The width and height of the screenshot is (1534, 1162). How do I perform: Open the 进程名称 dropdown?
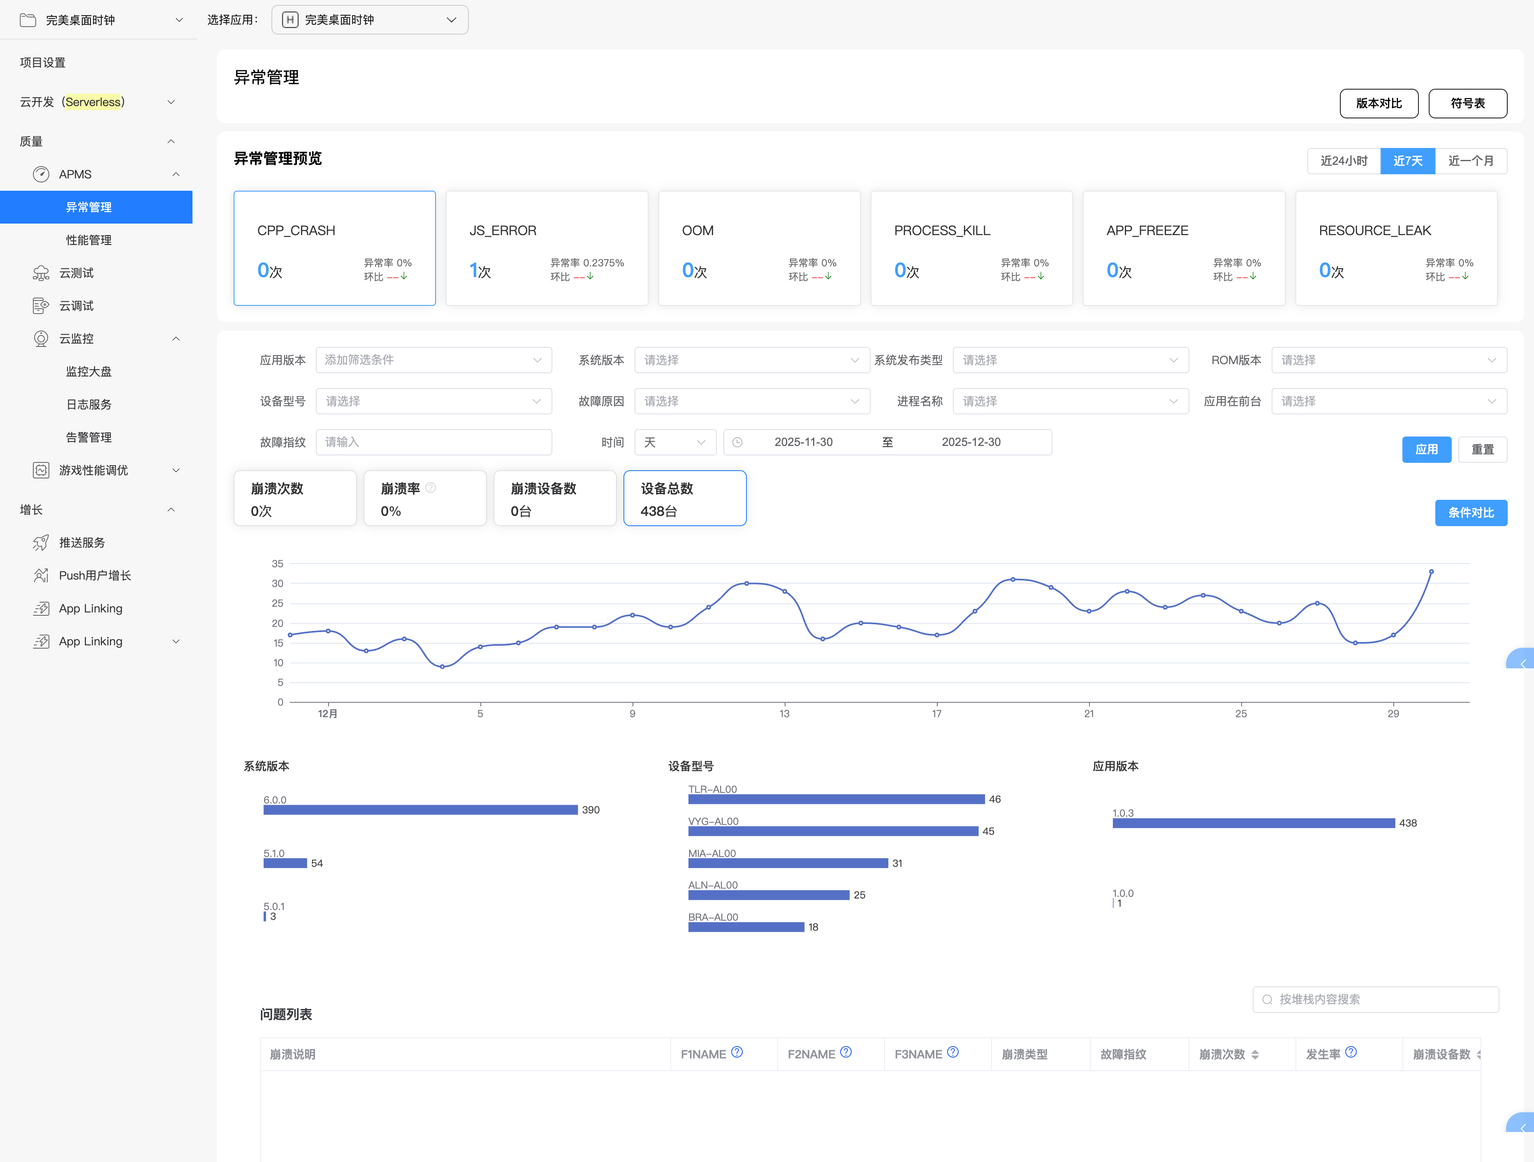pyautogui.click(x=1071, y=401)
